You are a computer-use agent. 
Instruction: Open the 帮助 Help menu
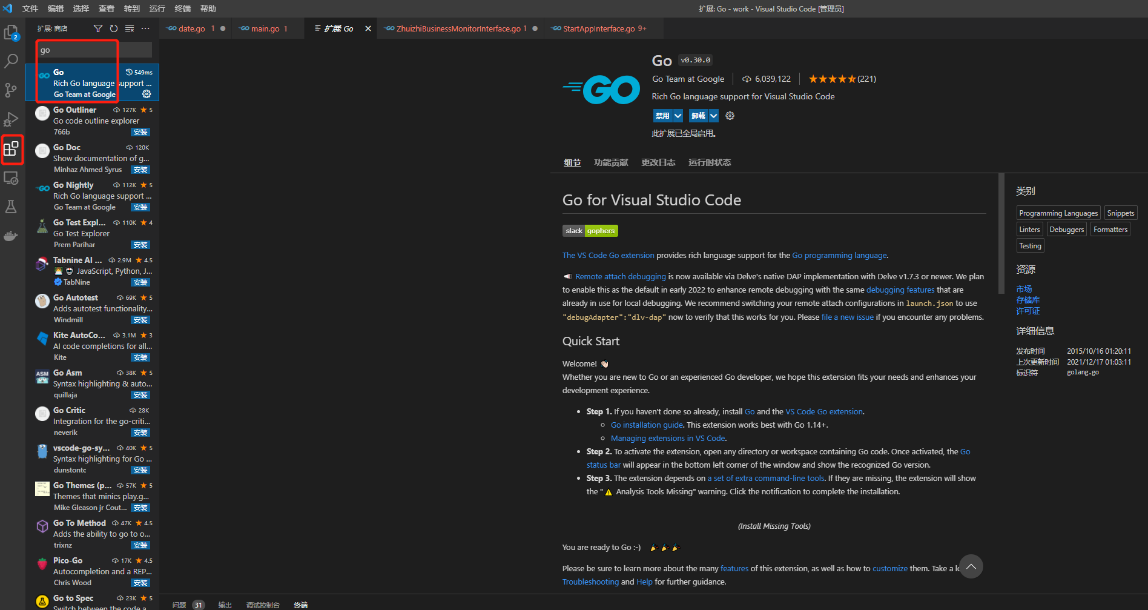(208, 8)
